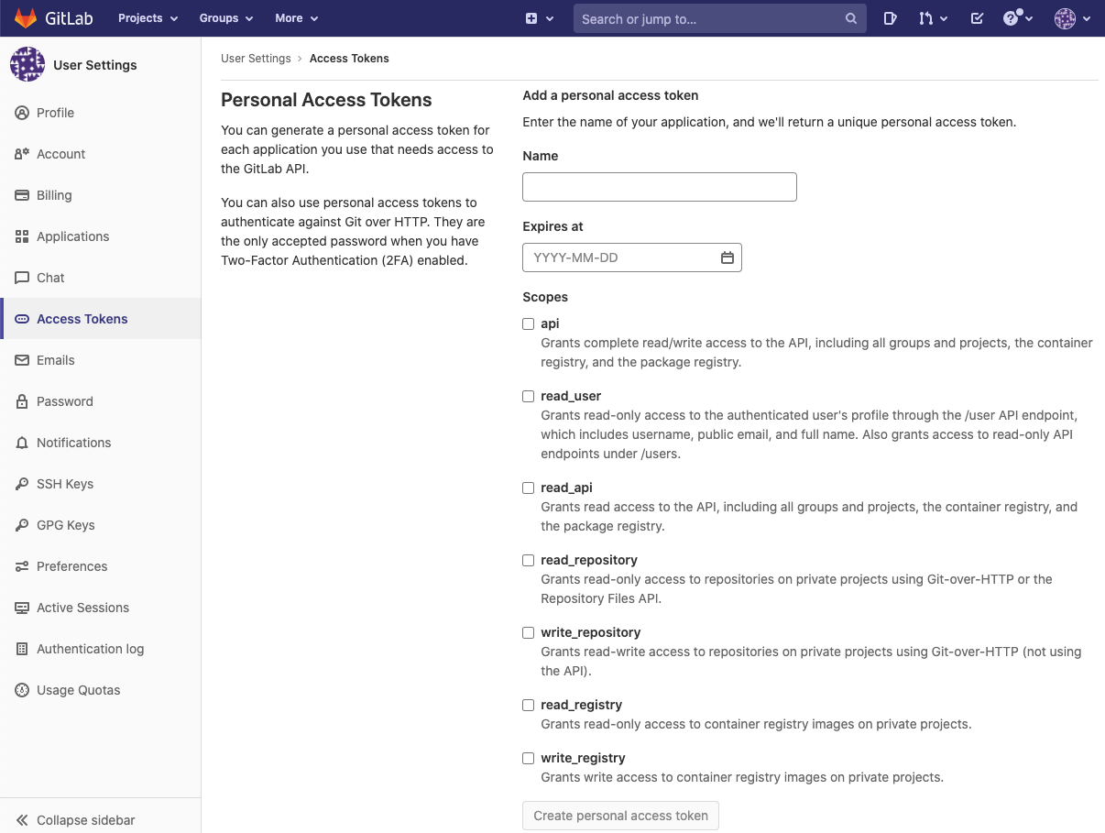1105x833 pixels.
Task: Click the token Name input field
Action: coord(659,187)
